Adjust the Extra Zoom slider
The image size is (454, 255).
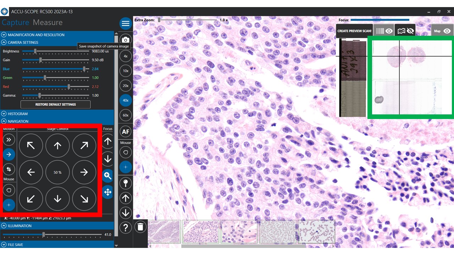[x=187, y=20]
